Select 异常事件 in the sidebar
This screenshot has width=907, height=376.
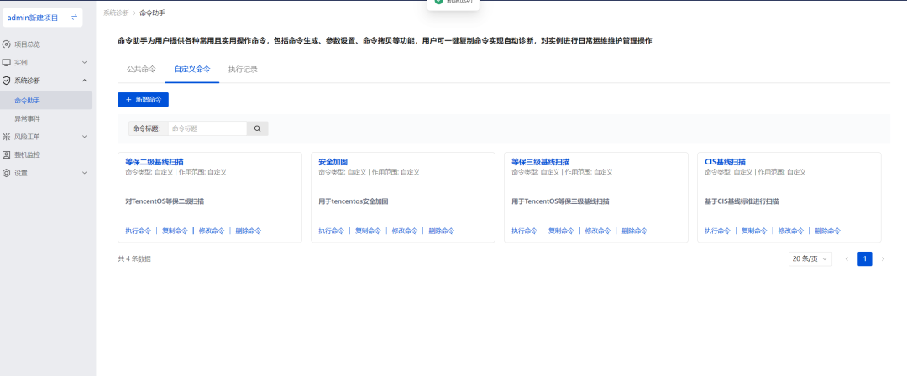pos(27,118)
